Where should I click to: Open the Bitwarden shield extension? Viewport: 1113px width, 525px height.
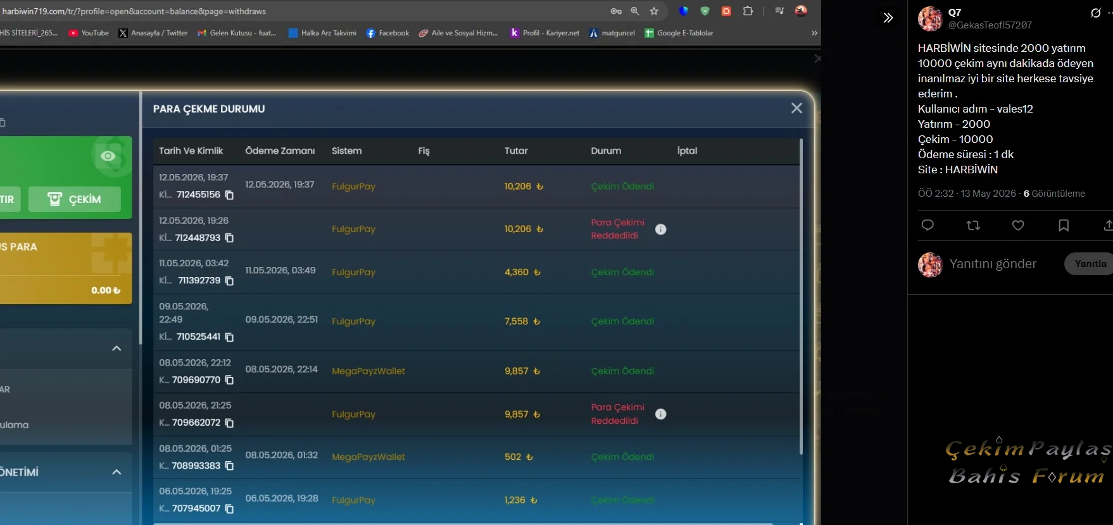click(684, 11)
